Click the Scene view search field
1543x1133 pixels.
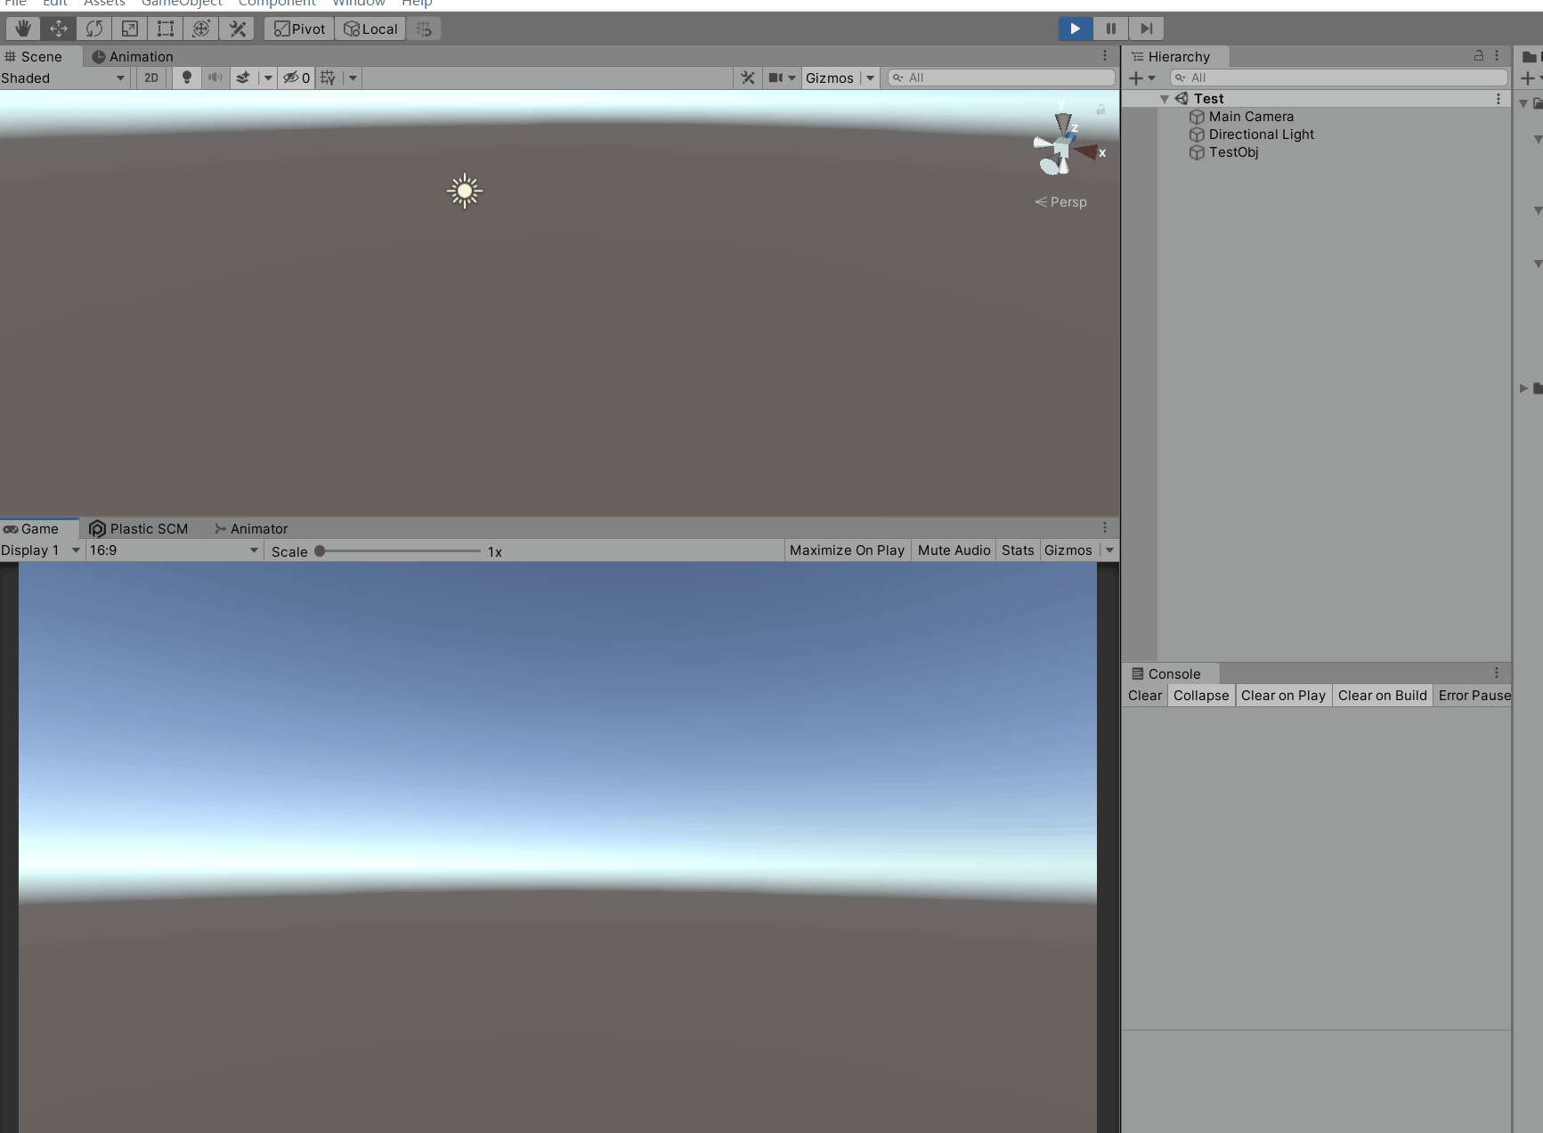1002,77
